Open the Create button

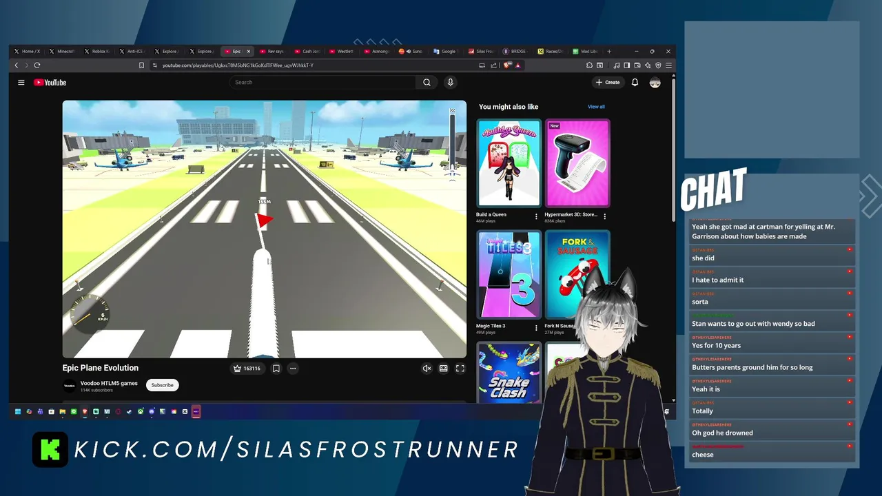[608, 82]
